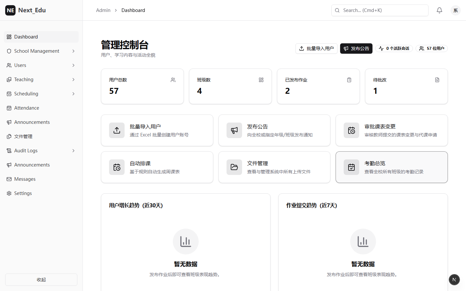The image size is (466, 291).
Task: Open the 审批课表变更 quick action card
Action: 392,130
